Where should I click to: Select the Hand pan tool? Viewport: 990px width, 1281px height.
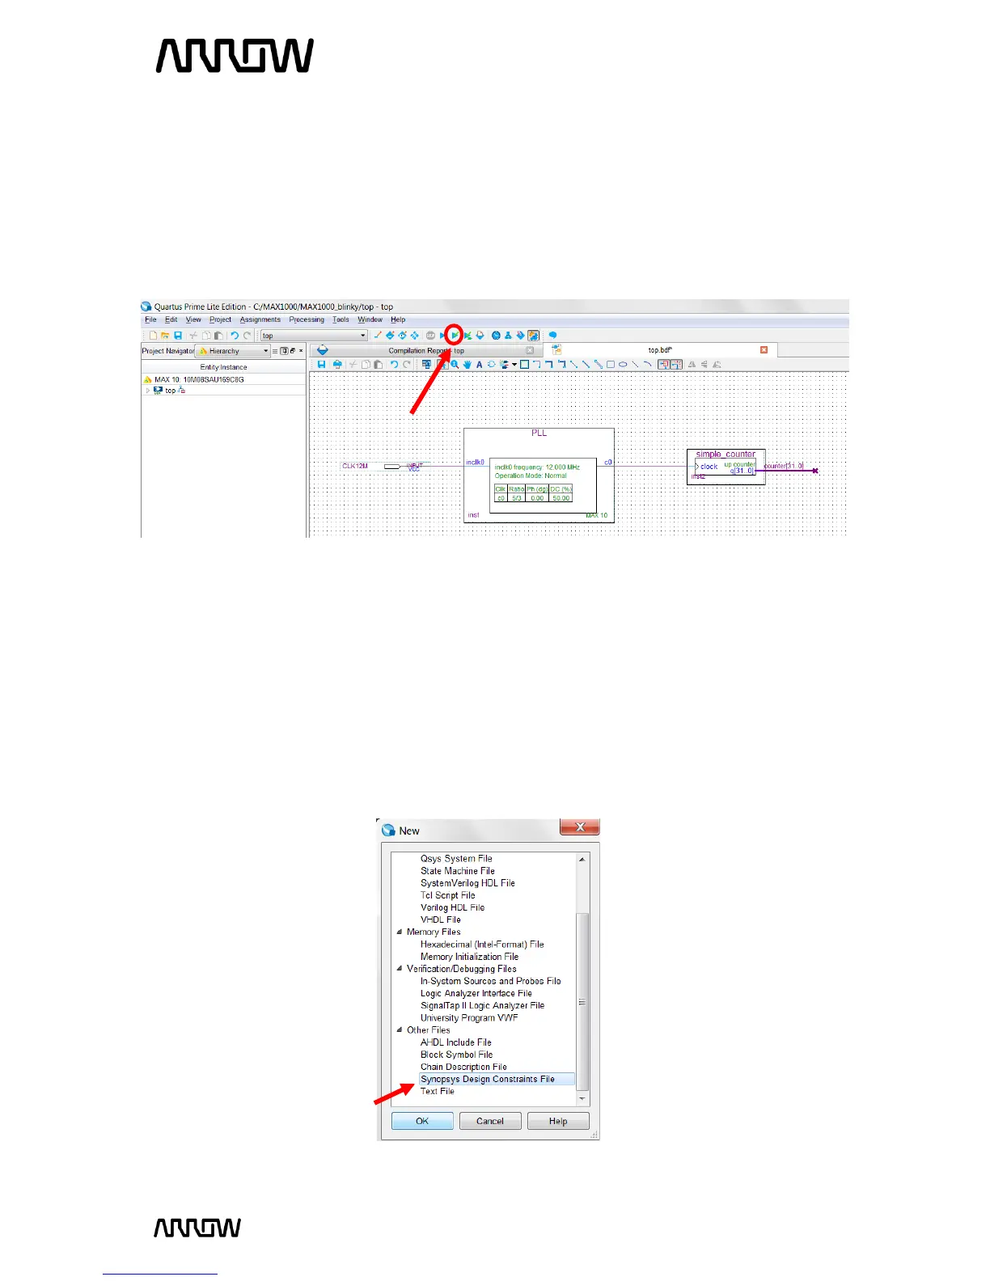tap(467, 364)
